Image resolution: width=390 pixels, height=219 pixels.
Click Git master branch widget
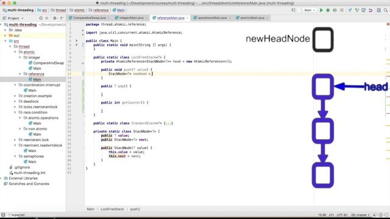coord(360,215)
